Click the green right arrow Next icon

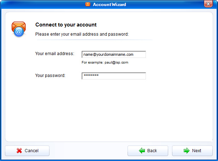[187, 151]
